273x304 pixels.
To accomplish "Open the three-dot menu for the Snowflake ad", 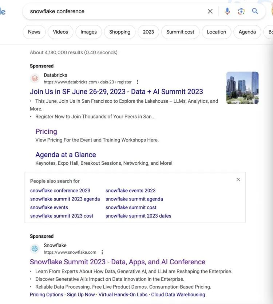I will [x=102, y=252].
